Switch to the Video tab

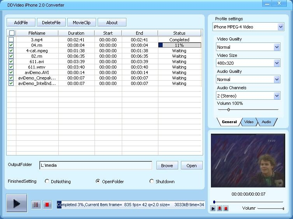click(249, 122)
